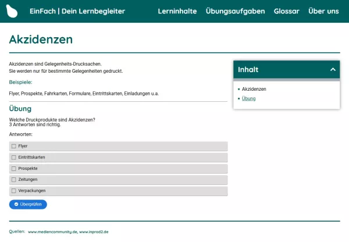Click the EinFach pear logo icon
The width and height of the screenshot is (349, 242).
tap(12, 11)
